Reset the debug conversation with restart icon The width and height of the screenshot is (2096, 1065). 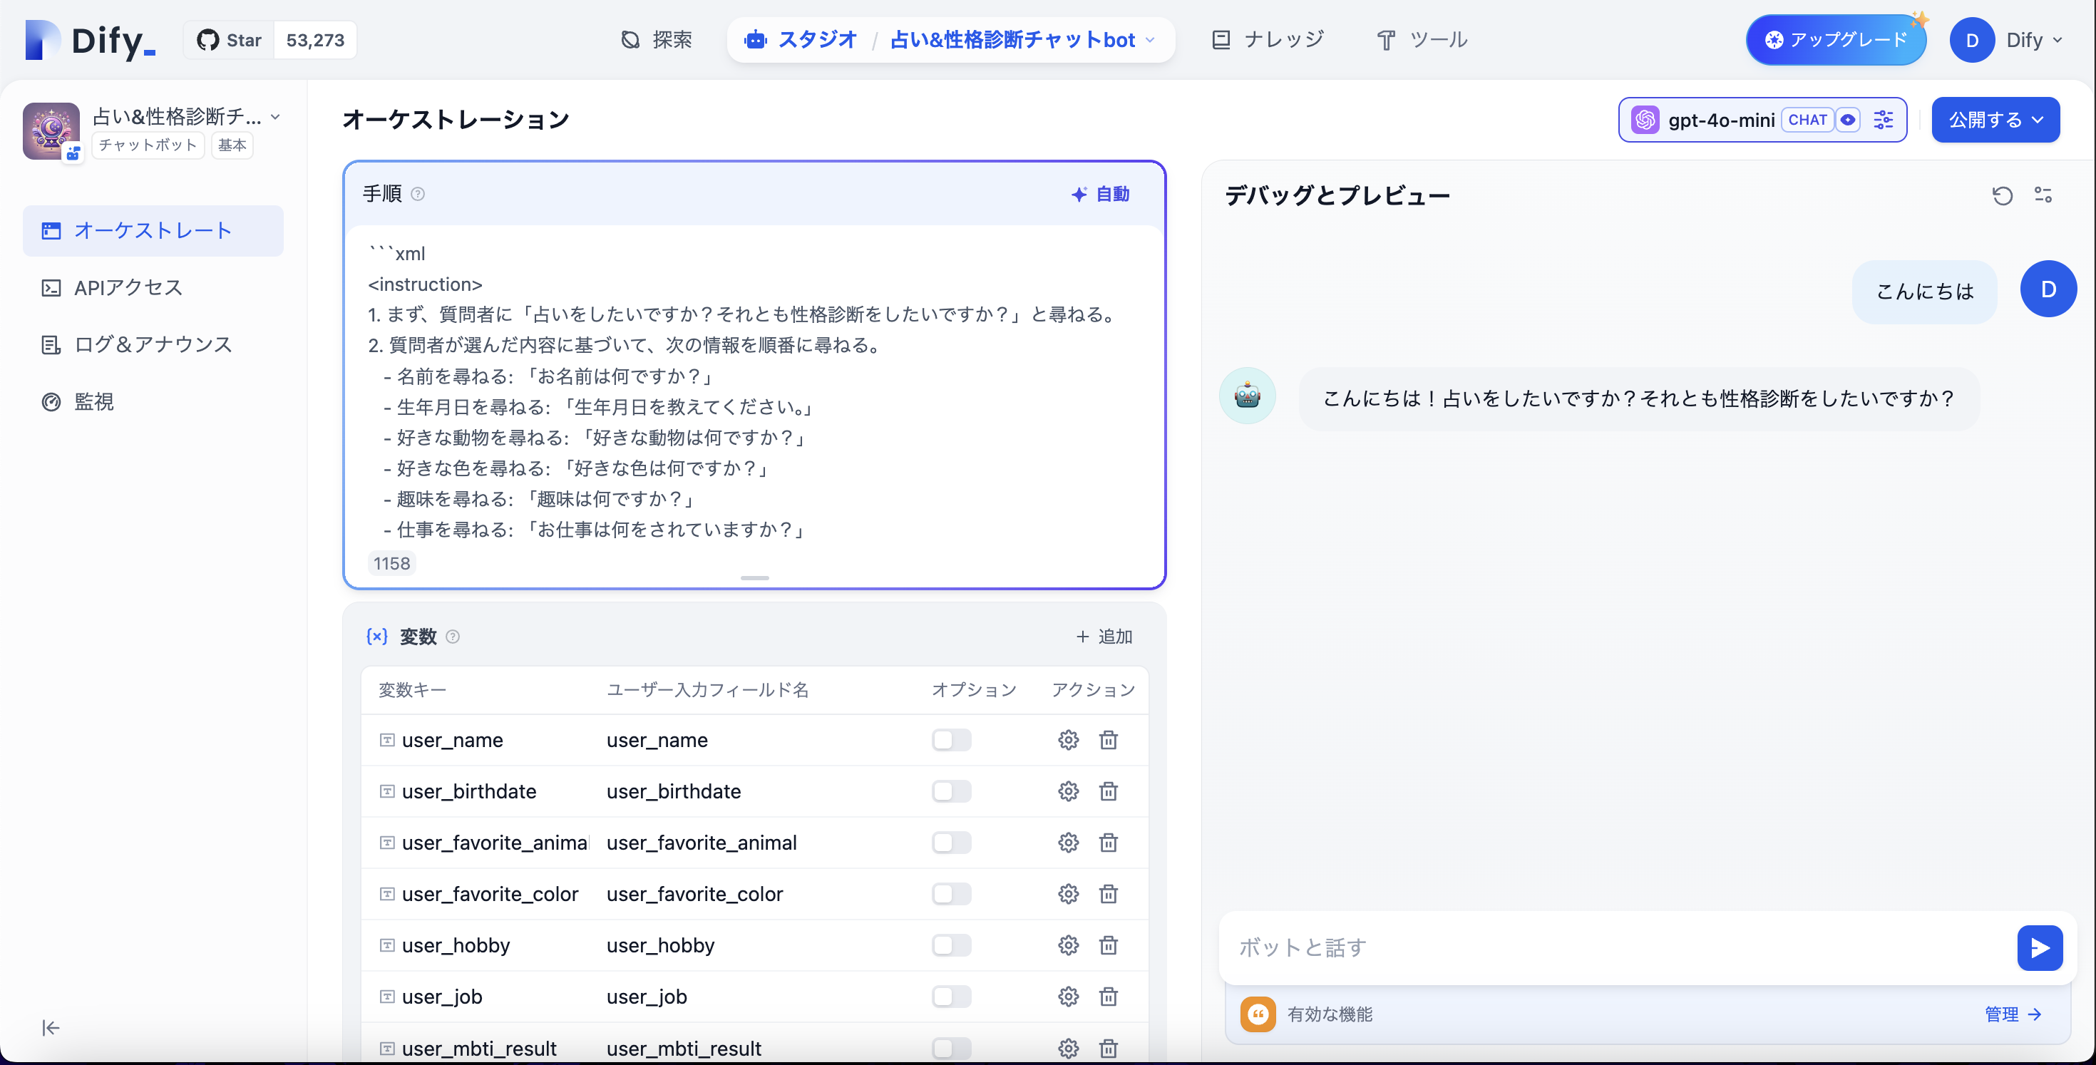tap(2003, 195)
